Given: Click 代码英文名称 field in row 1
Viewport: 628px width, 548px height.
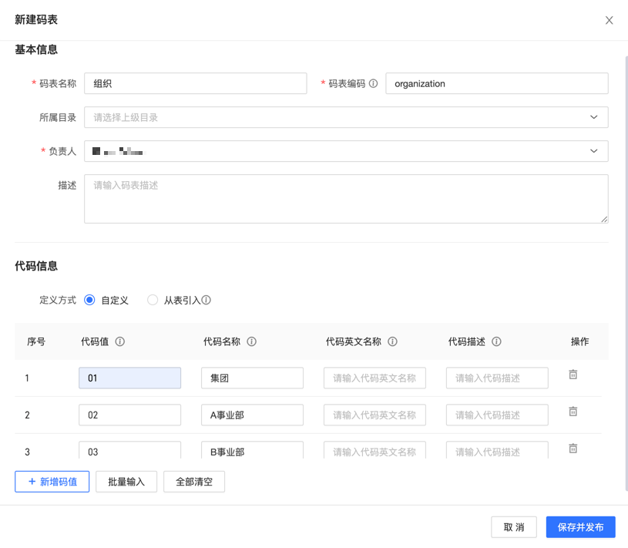Looking at the screenshot, I should click(375, 378).
